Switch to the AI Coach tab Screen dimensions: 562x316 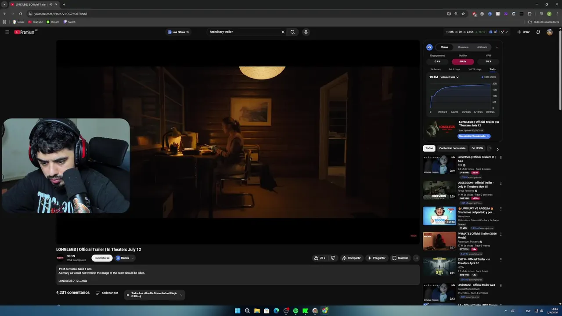coord(482,47)
